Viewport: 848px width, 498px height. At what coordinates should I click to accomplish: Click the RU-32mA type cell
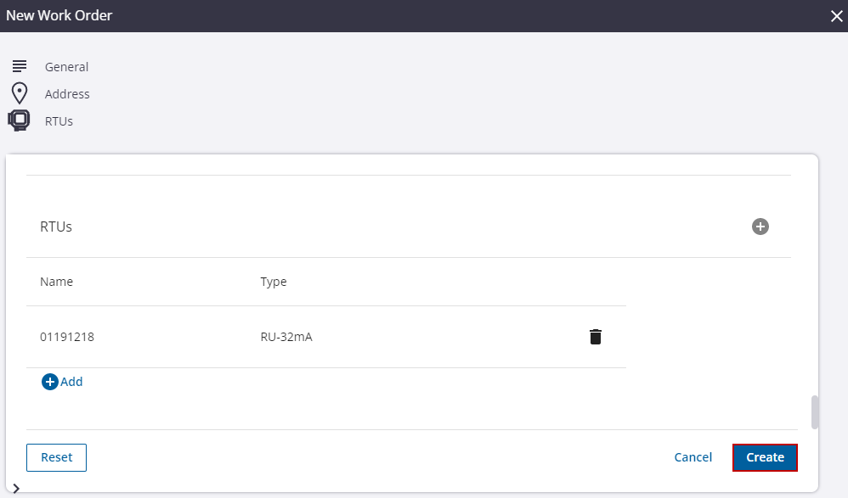click(286, 337)
